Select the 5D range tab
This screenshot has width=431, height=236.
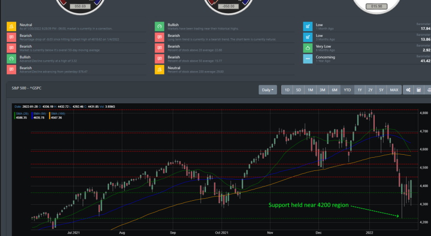tap(298, 90)
